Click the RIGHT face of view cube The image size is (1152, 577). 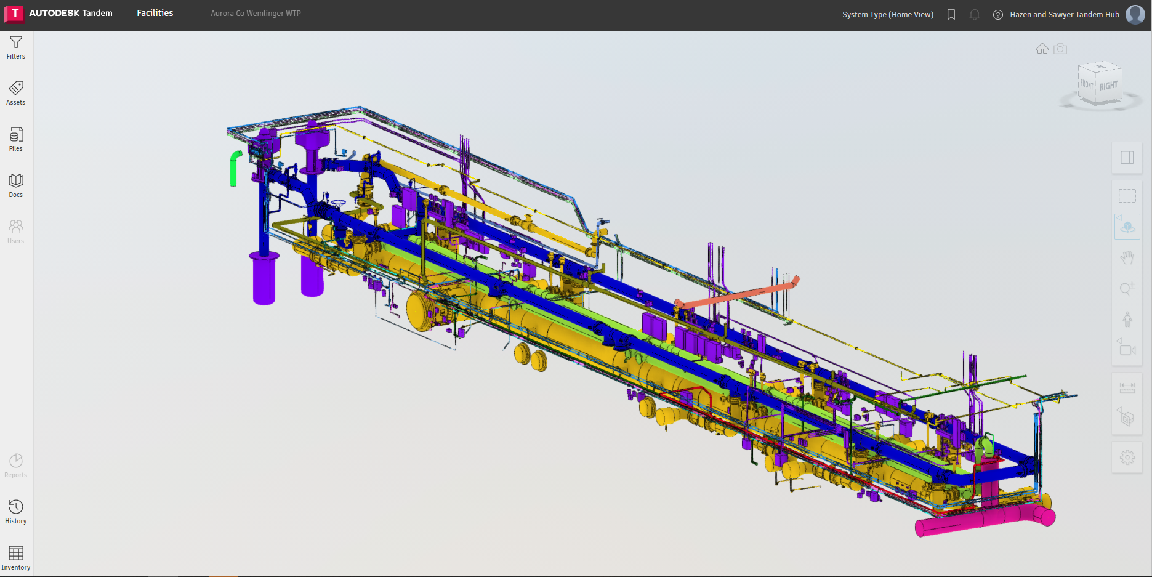1108,86
